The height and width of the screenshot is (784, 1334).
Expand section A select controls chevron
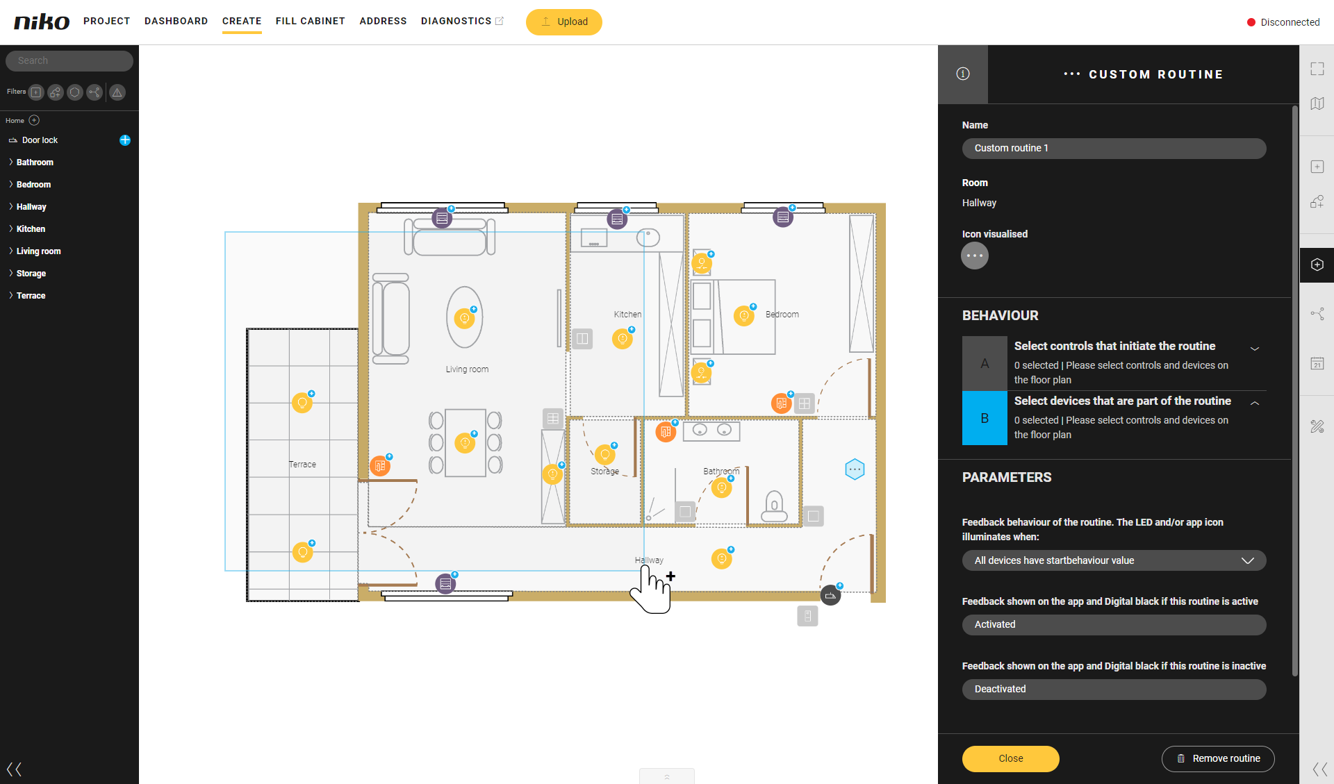[1254, 349]
